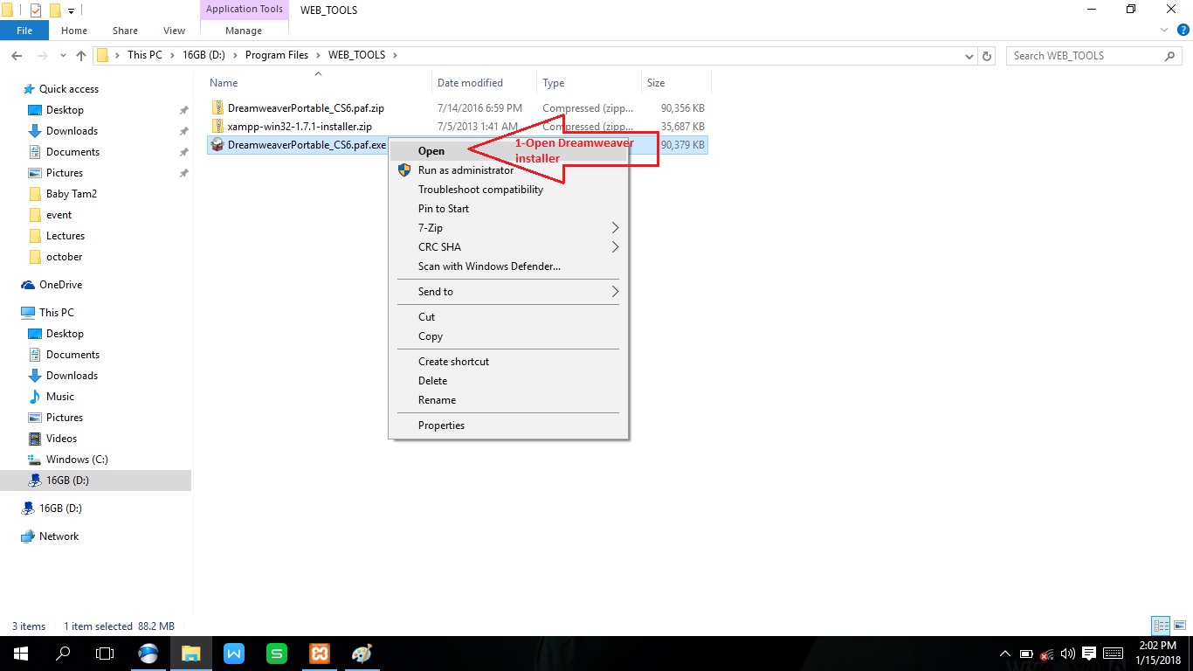The width and height of the screenshot is (1193, 671).
Task: Open the blue WPS Writer taskbar icon
Action: click(x=234, y=654)
